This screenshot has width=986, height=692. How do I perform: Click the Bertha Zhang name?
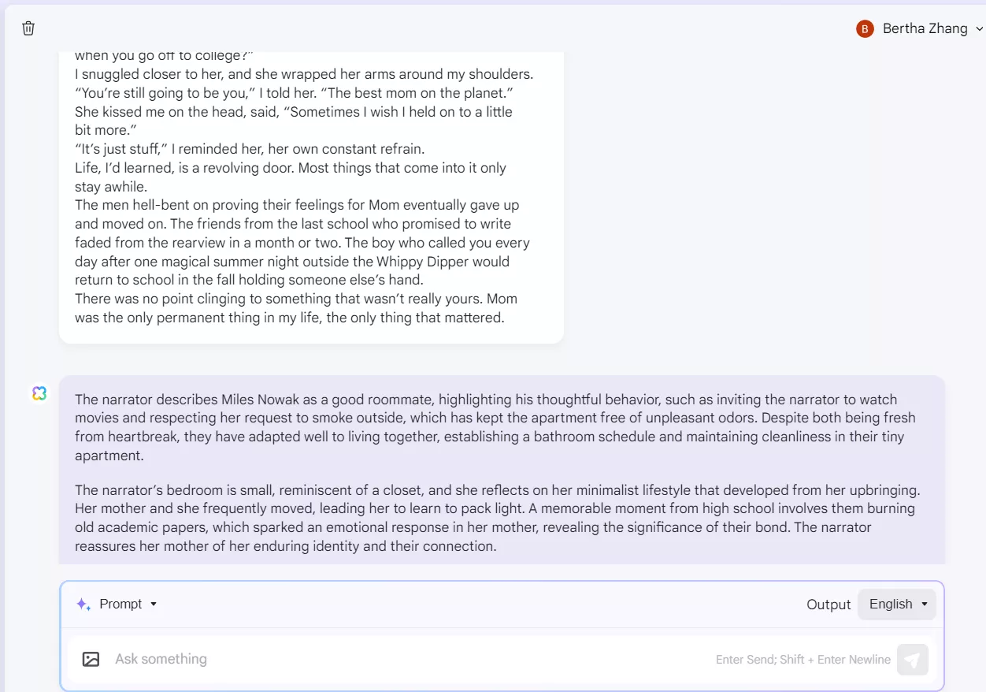(x=925, y=28)
